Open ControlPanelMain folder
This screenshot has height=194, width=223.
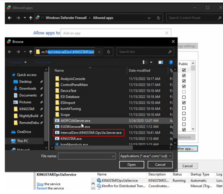pos(74,85)
